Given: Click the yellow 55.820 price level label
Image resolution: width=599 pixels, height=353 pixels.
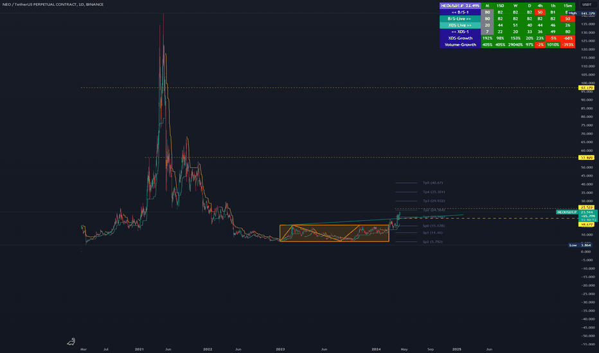Looking at the screenshot, I should pos(586,158).
